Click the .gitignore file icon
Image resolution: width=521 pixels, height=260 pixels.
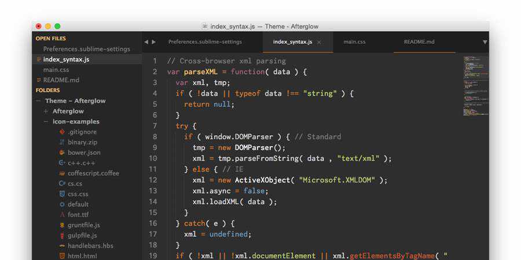click(x=62, y=132)
